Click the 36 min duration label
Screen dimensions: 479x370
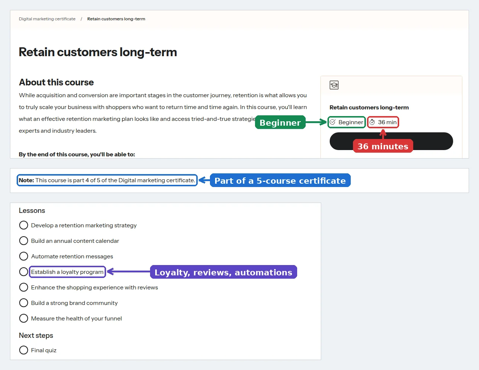pos(387,122)
